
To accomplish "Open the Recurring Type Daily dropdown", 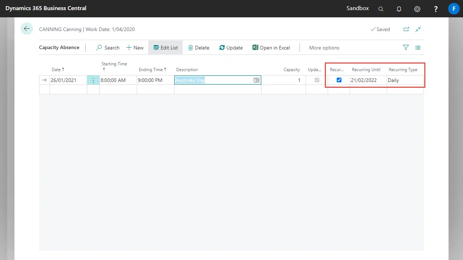I will coord(404,80).
